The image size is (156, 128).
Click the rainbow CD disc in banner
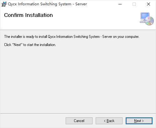pyautogui.click(x=149, y=21)
